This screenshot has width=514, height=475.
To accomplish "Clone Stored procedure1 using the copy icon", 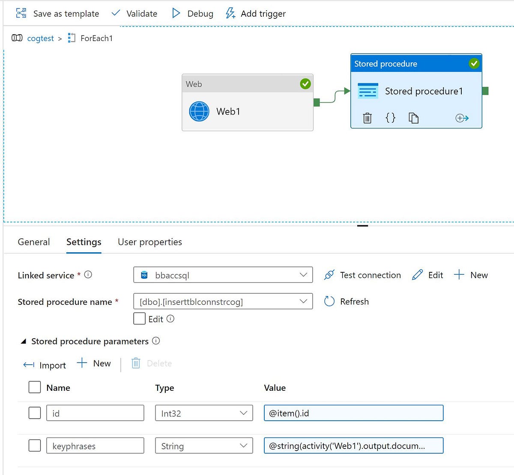I will pos(413,118).
